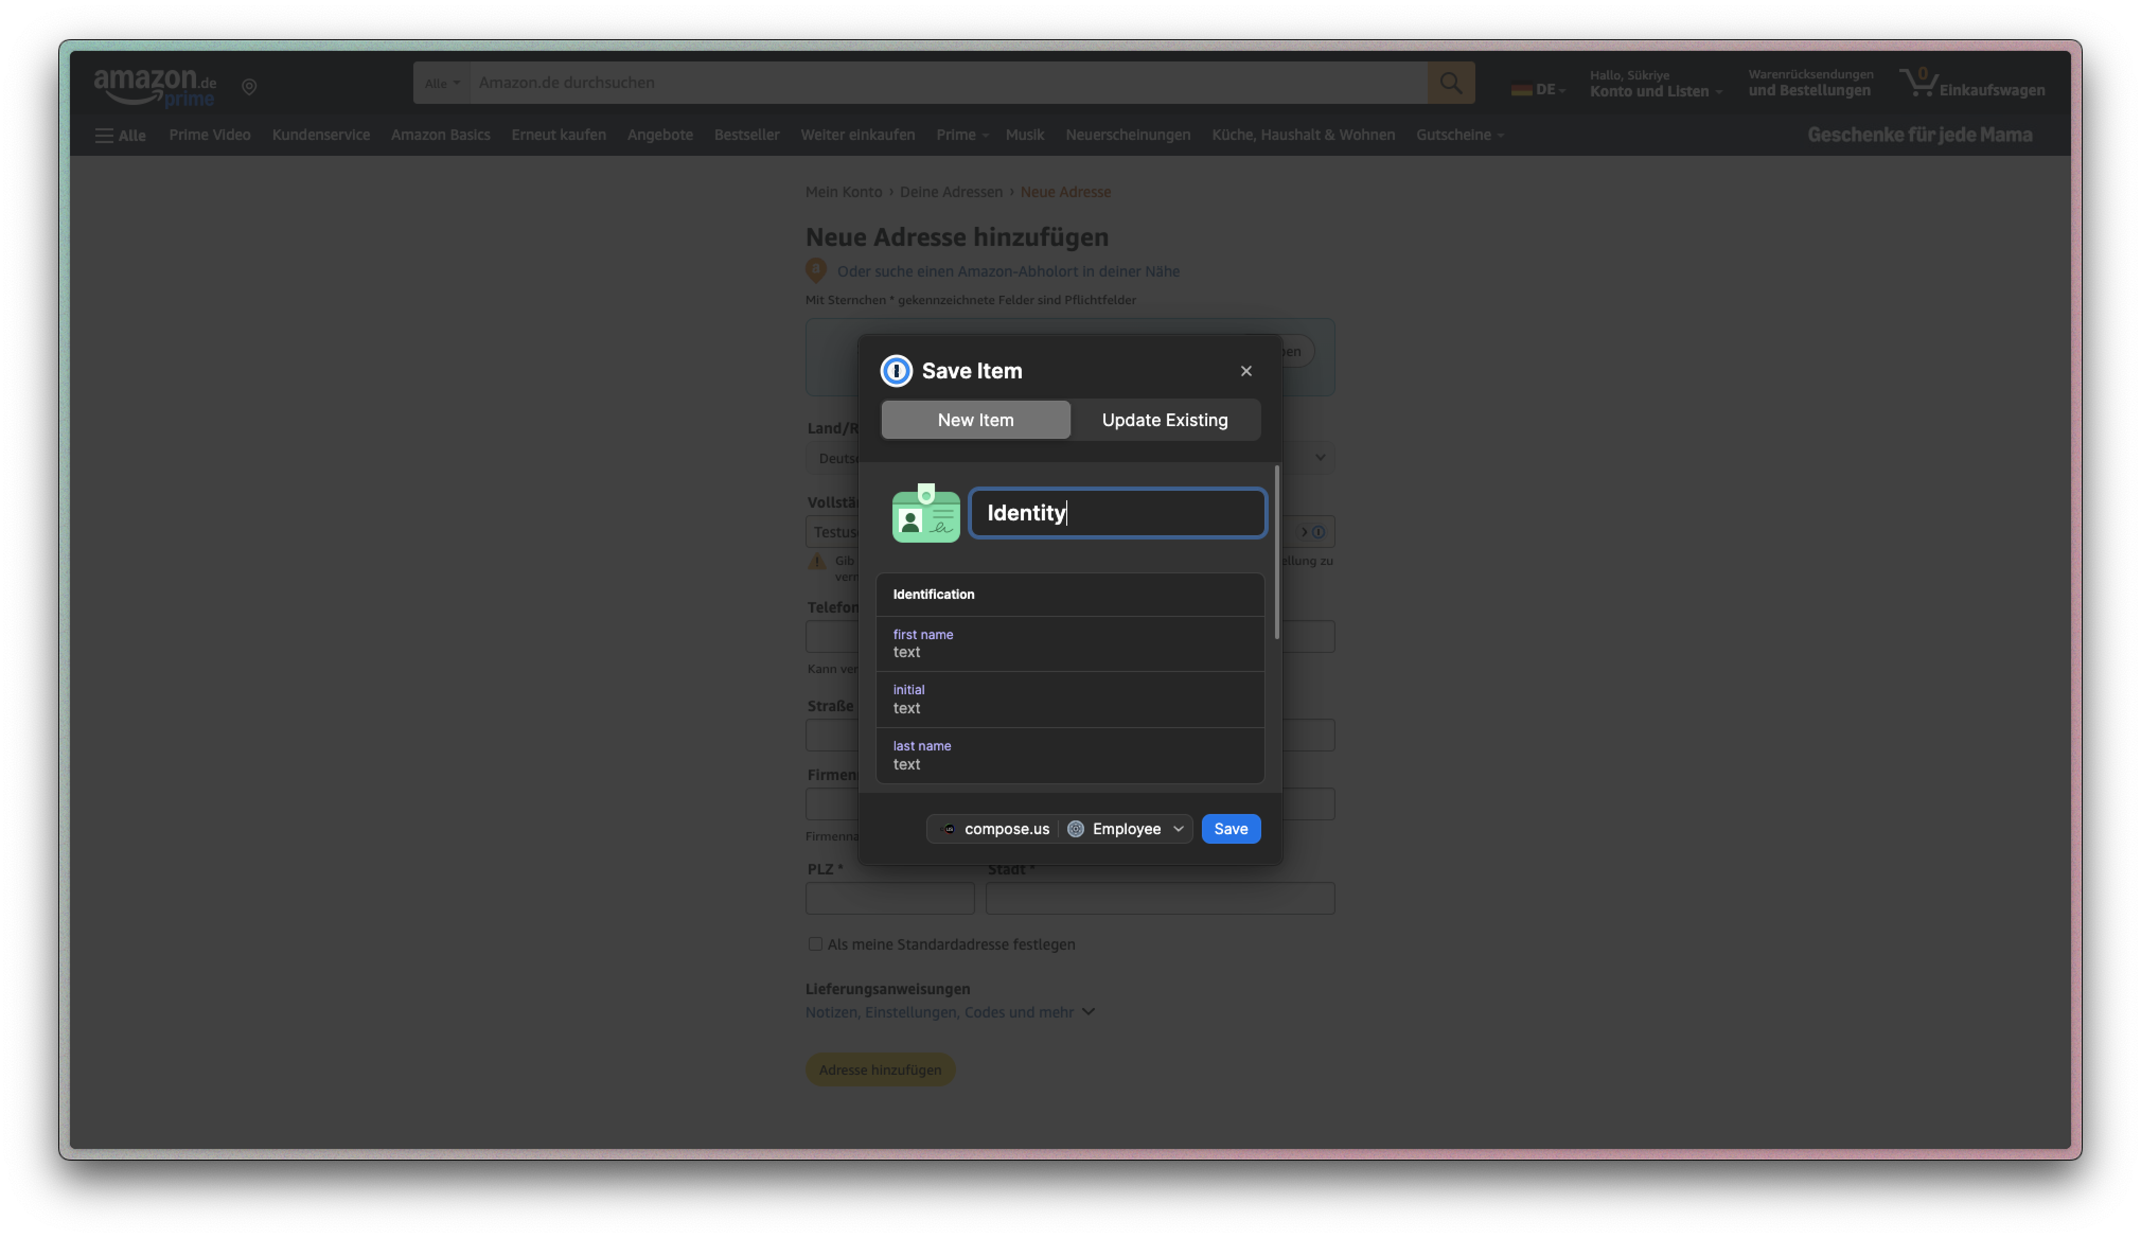
Task: Click the 1Password logo in Save Item dialog
Action: tap(896, 370)
